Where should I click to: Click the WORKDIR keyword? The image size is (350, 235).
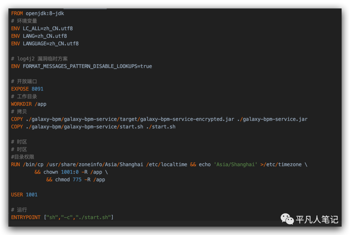pyautogui.click(x=21, y=104)
